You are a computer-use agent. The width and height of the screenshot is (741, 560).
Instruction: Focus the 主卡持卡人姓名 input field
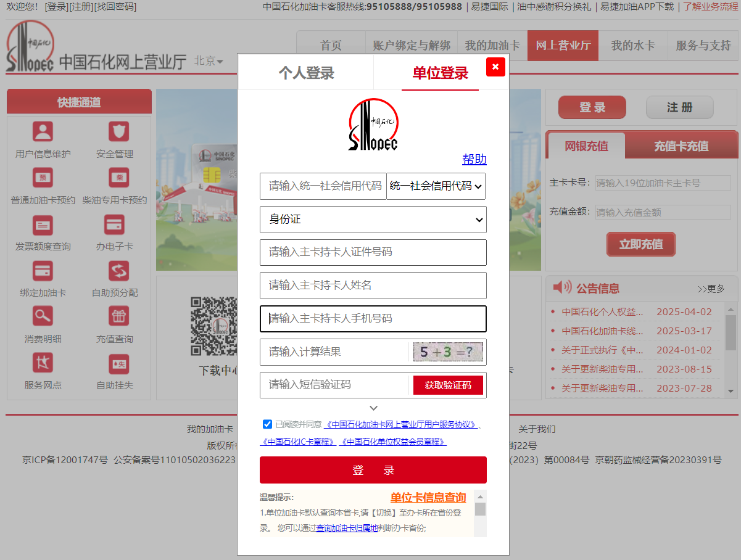pos(373,286)
